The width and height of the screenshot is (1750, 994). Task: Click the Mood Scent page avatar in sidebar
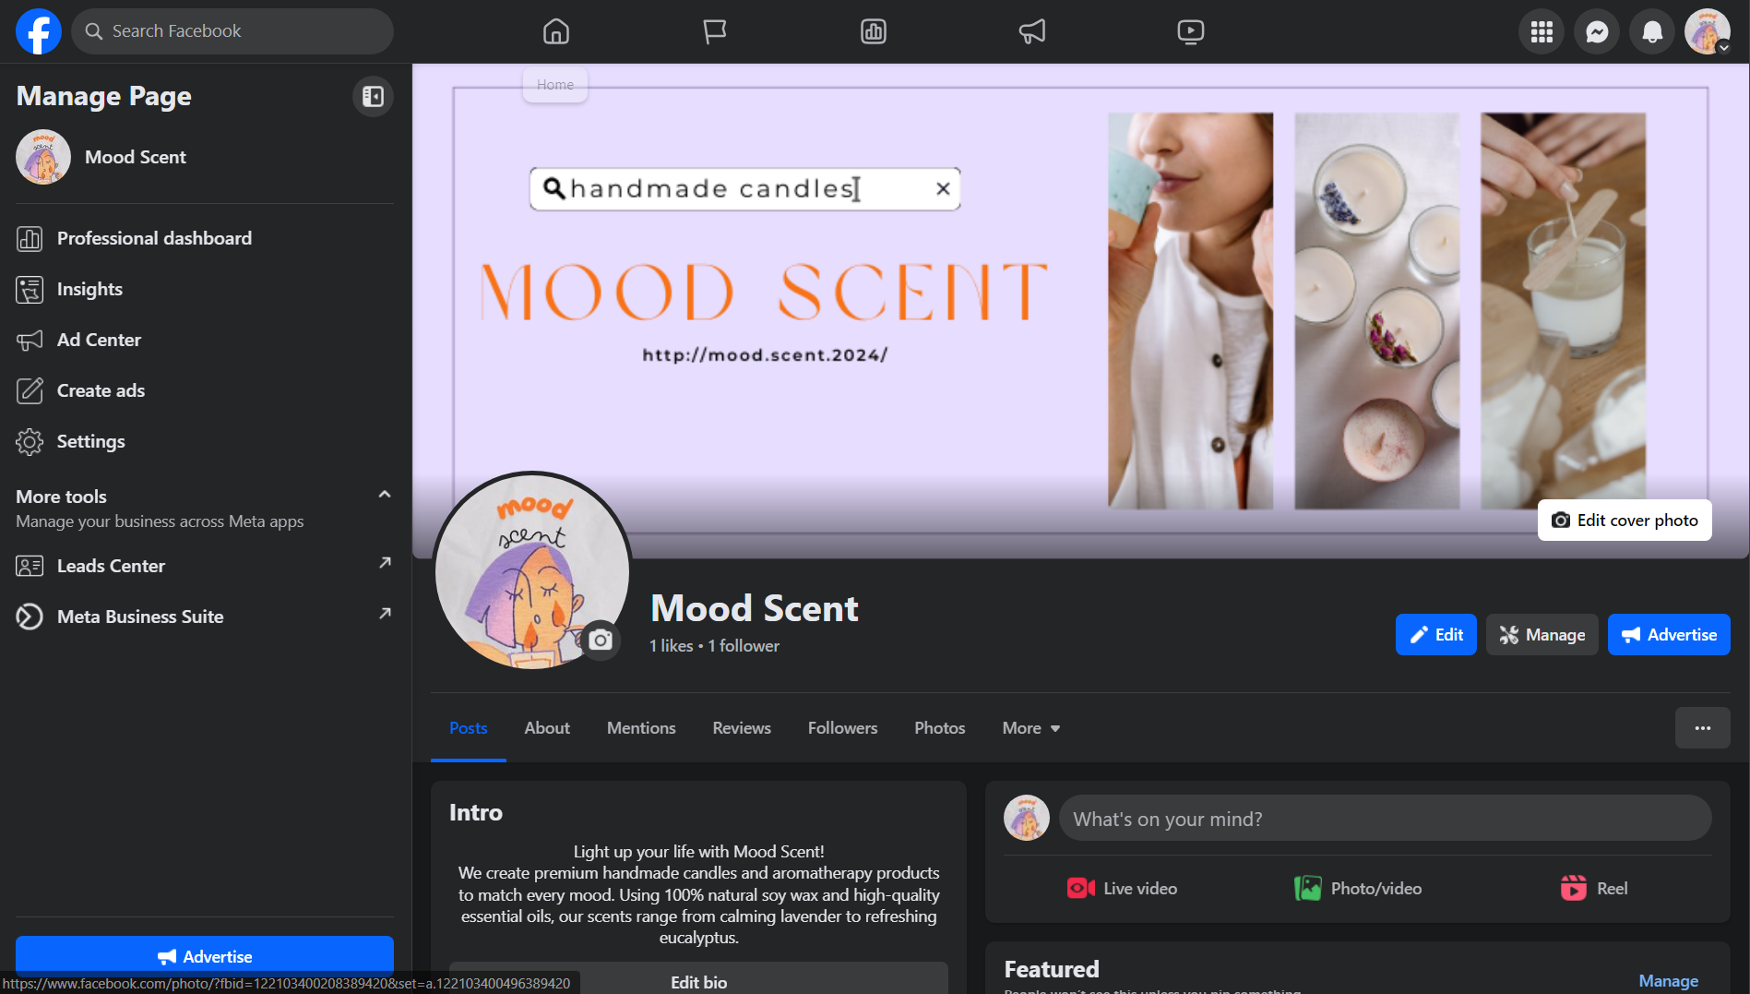tap(43, 157)
